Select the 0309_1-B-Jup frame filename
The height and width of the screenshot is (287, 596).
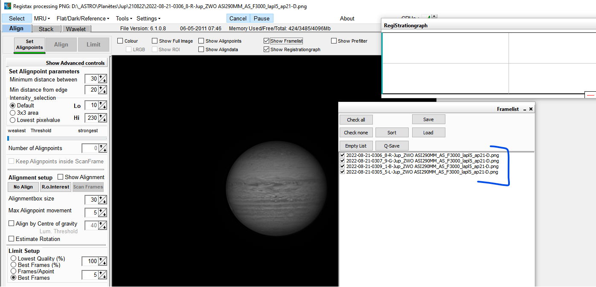click(422, 166)
